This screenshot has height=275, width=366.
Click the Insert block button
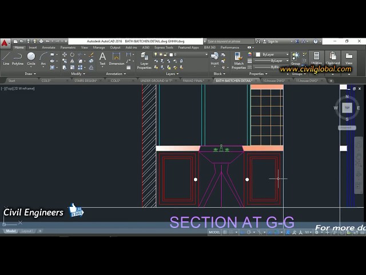[214, 58]
